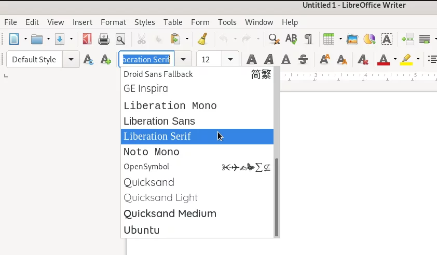Expand the Save options arrow
437x255 pixels.
point(71,39)
